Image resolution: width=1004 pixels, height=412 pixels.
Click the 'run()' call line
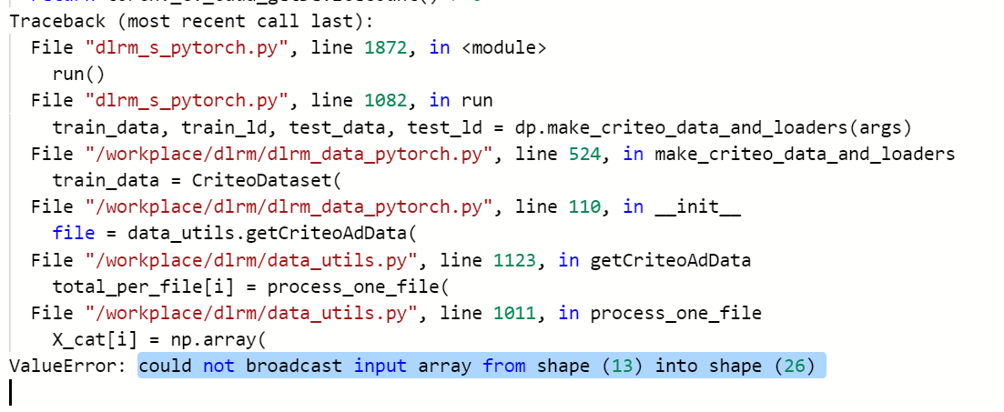pyautogui.click(x=78, y=75)
